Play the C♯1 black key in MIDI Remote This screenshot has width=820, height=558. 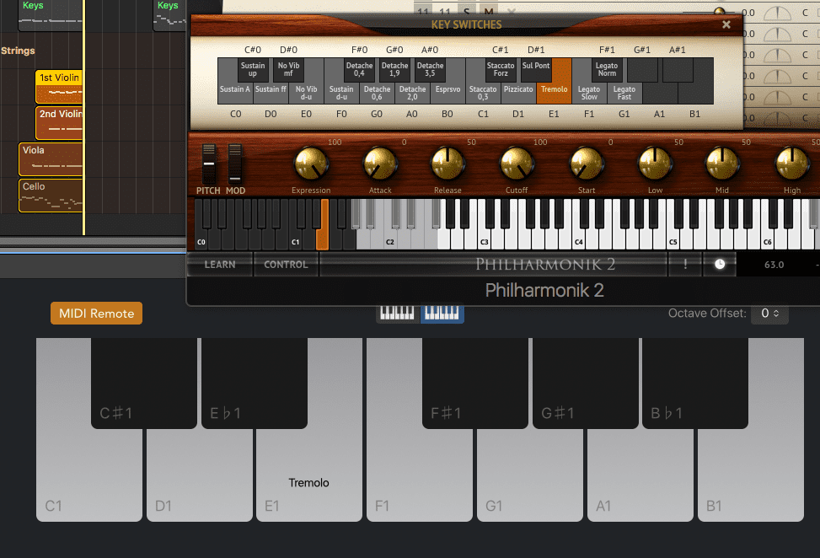pyautogui.click(x=144, y=384)
